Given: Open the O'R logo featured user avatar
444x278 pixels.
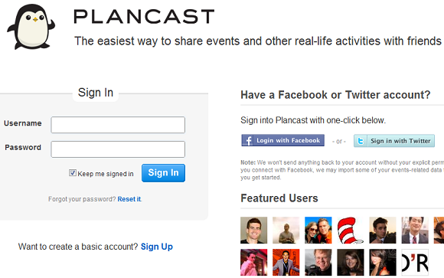Looking at the screenshot, I should point(415,263).
